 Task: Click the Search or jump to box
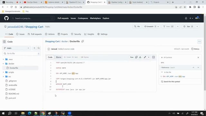[33, 18]
